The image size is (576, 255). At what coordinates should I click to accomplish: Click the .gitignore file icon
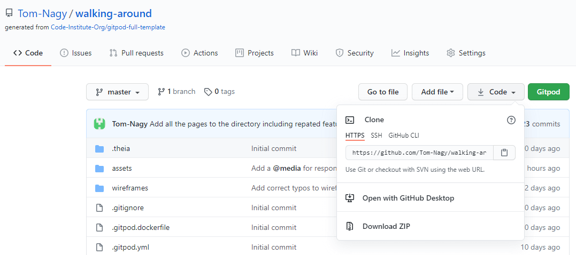[x=99, y=208]
